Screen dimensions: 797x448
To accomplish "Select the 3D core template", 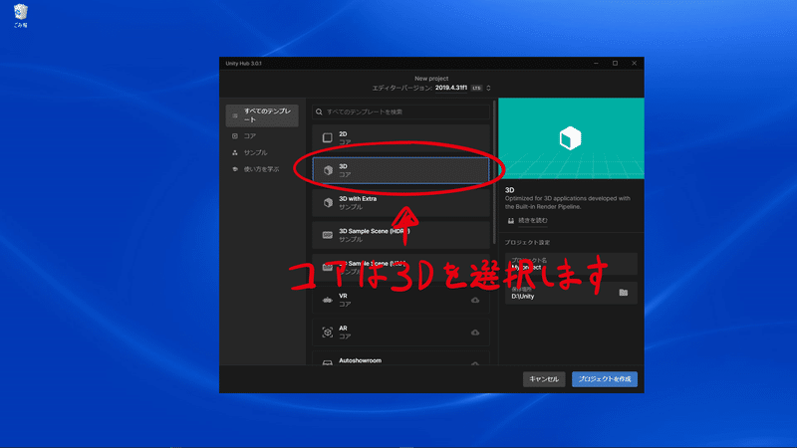I will point(400,170).
